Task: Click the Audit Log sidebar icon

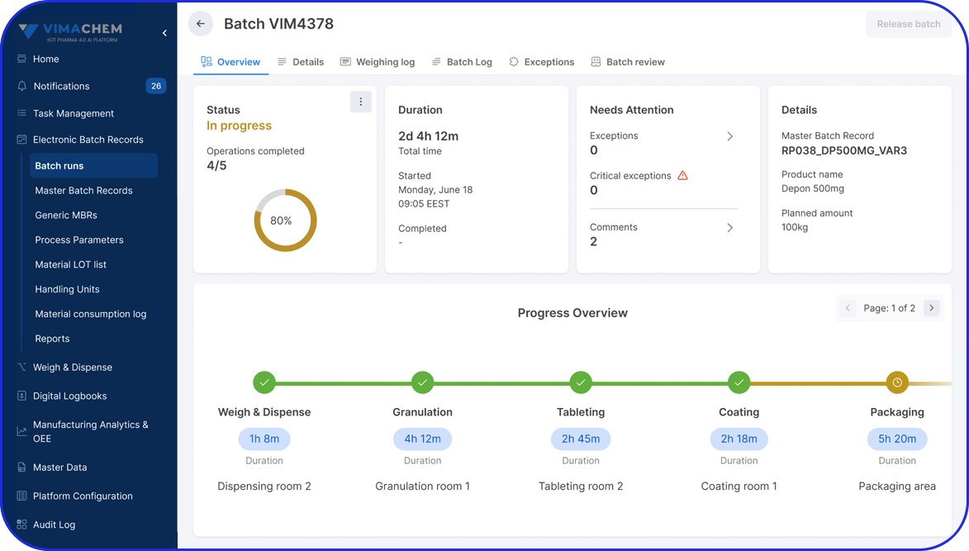Action: 22,525
